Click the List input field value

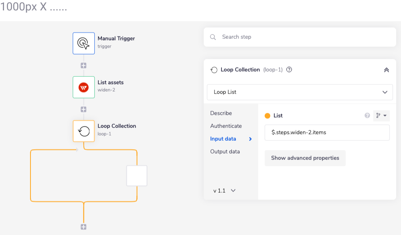coord(327,133)
